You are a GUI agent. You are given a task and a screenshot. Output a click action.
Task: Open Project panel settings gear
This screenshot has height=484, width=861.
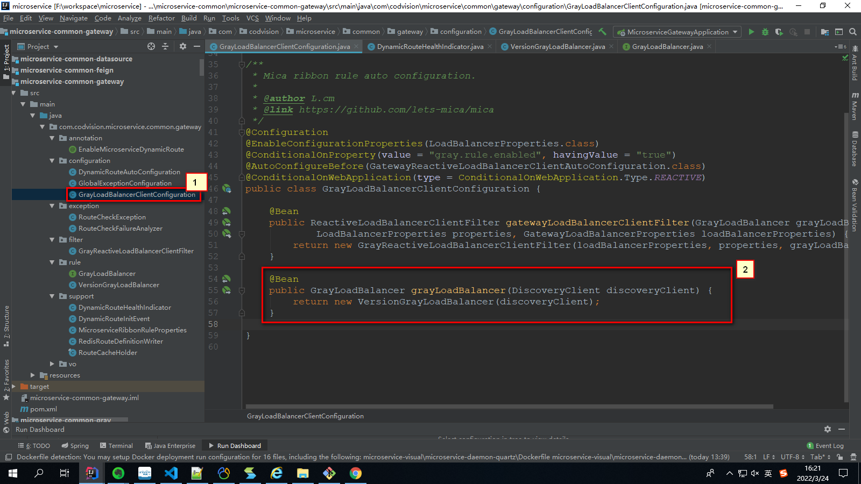pyautogui.click(x=183, y=47)
